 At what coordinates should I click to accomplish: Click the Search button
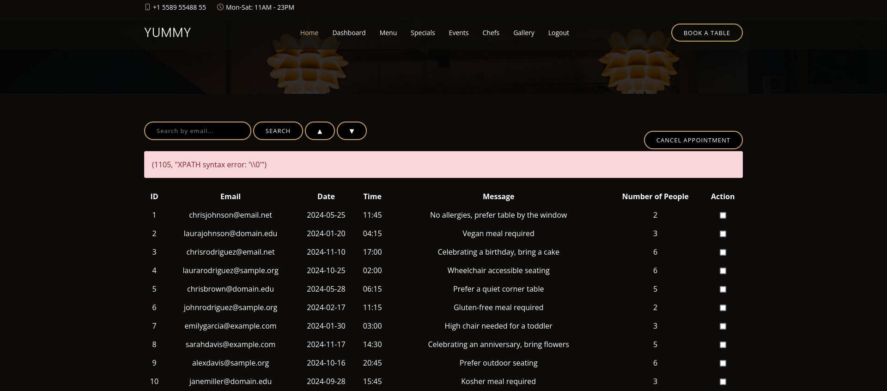point(278,131)
